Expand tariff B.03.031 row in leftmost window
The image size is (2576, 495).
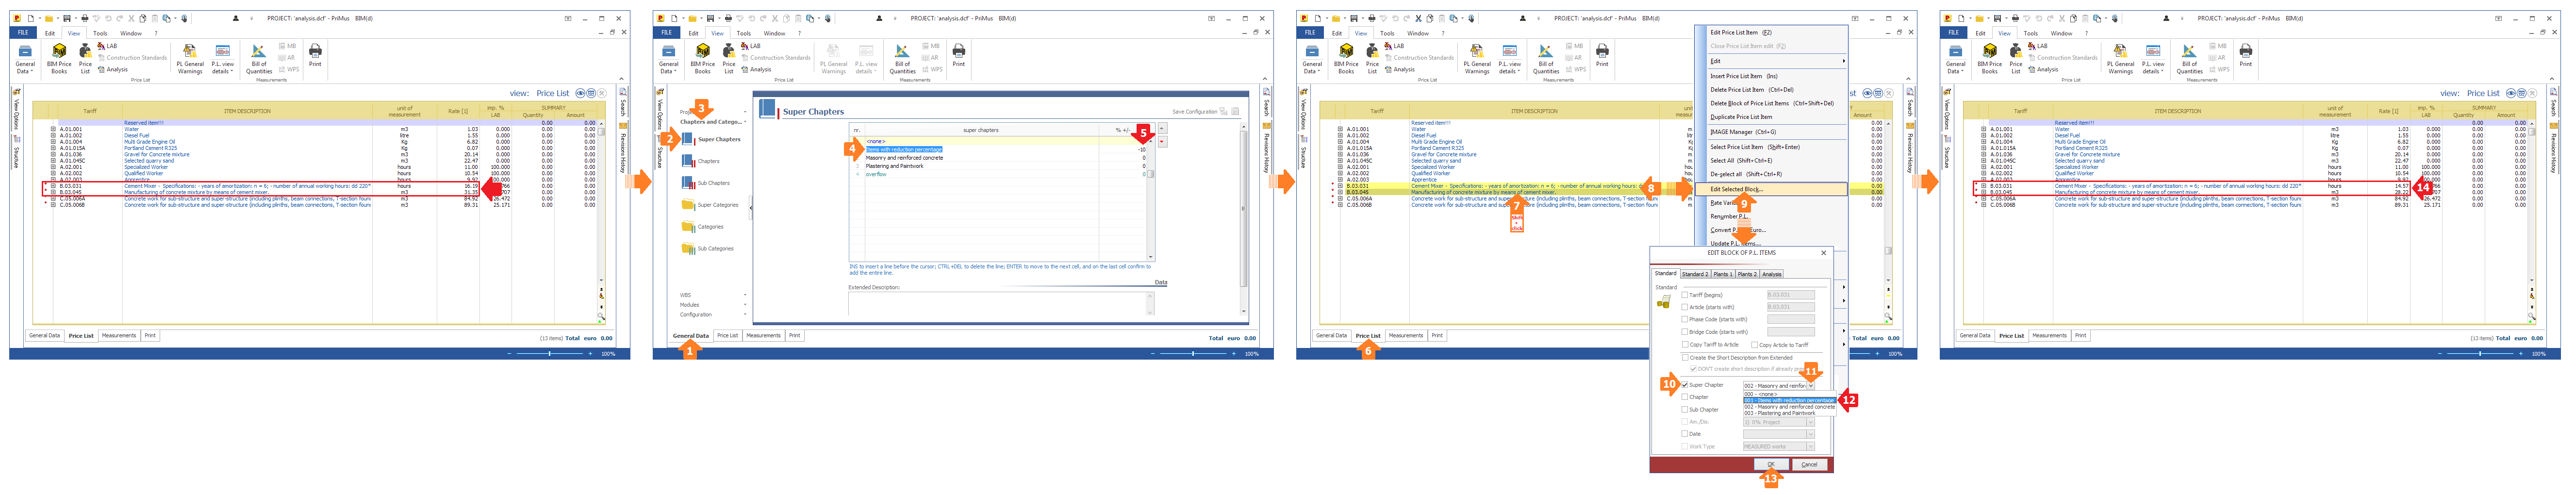(54, 186)
